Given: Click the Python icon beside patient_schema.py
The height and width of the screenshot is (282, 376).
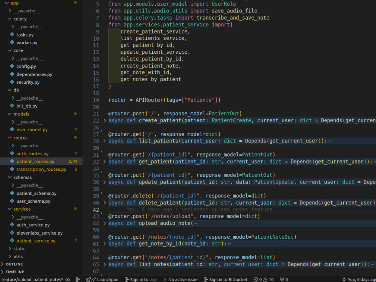Looking at the screenshot, I should 12,193.
